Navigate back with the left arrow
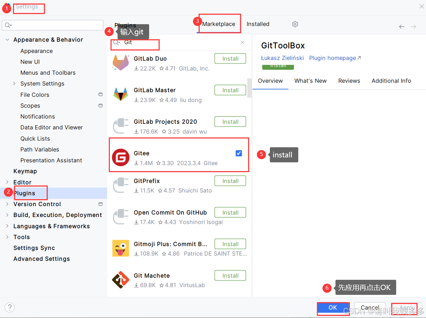 pyautogui.click(x=402, y=27)
